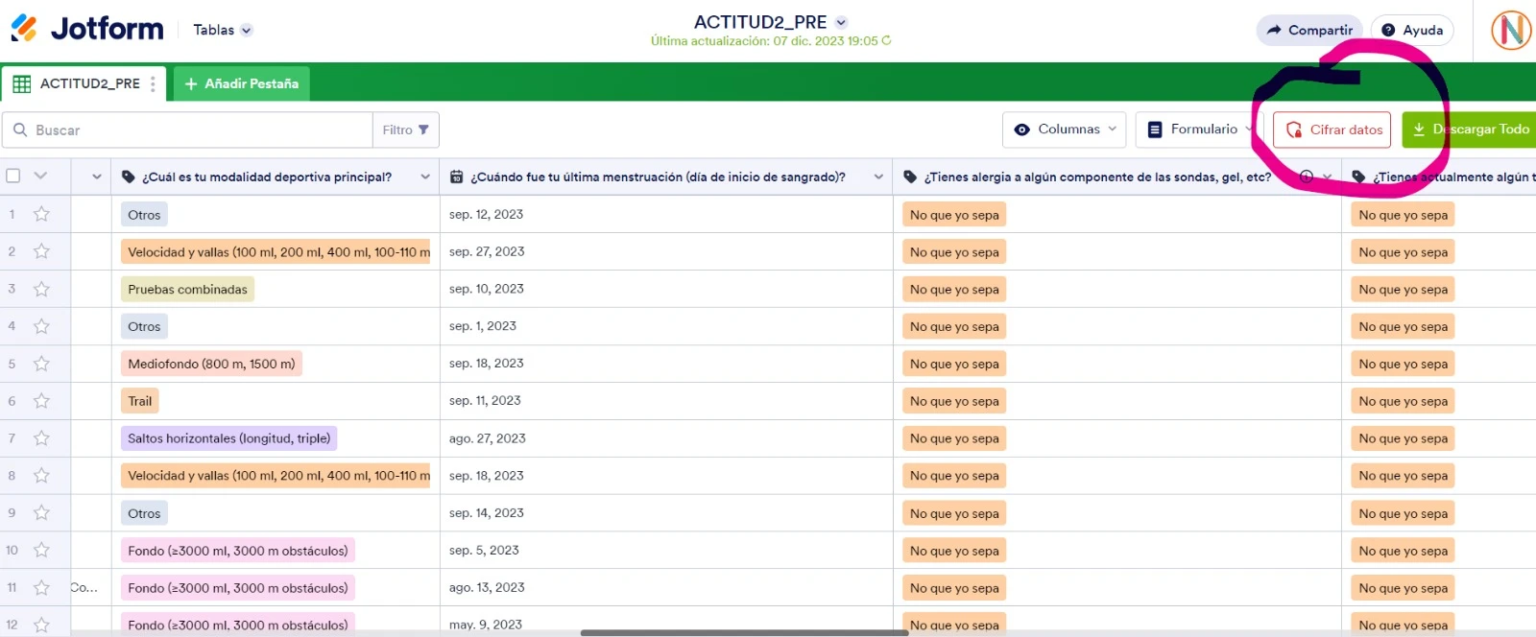Open modalidad deportiva column dropdown arrow
Image resolution: width=1536 pixels, height=637 pixels.
click(425, 177)
